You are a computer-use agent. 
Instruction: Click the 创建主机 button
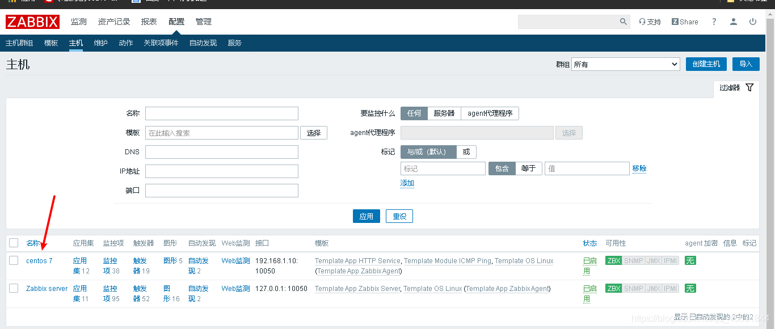click(706, 64)
